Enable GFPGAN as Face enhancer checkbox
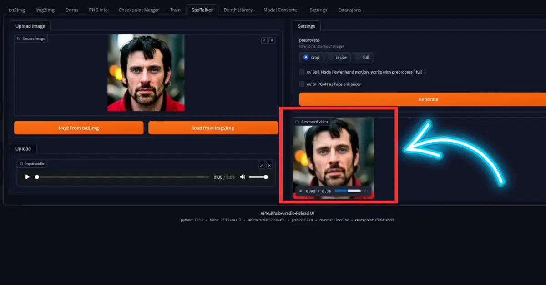The image size is (546, 285). point(302,84)
